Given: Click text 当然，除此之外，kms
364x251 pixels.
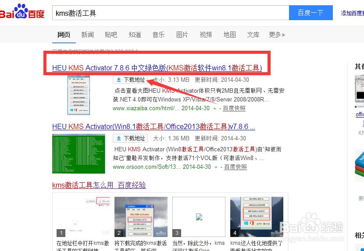Looking at the screenshot, I should pos(199,243).
